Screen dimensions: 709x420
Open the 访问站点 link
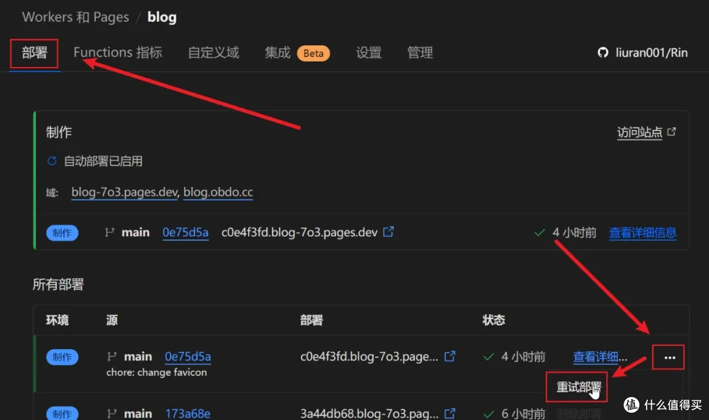click(x=639, y=133)
